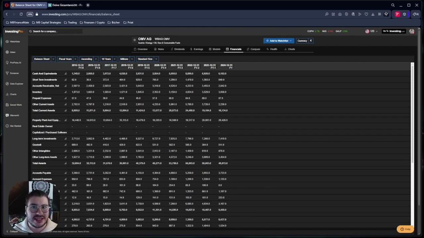Open the Watchlists sidebar item
This screenshot has height=238, width=424.
13,42
